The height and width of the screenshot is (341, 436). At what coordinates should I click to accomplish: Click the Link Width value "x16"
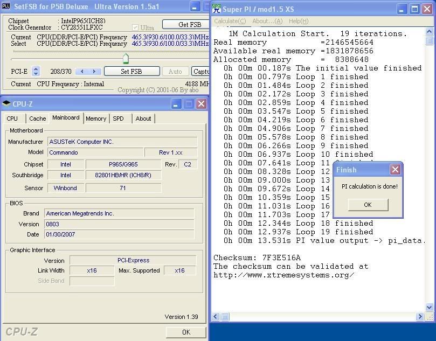tap(92, 270)
